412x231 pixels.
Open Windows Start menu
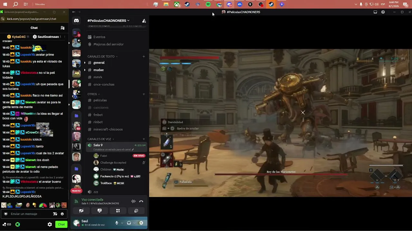[5, 4]
